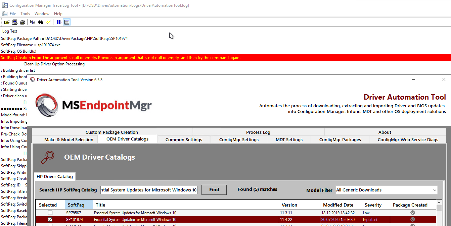Open the Process Log tab
This screenshot has width=451, height=226.
(x=258, y=132)
